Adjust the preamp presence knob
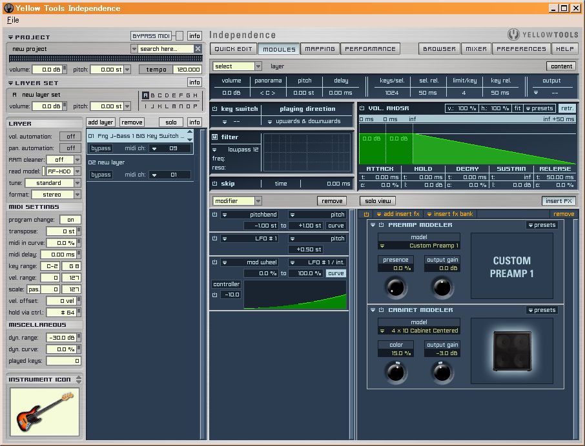 [x=395, y=287]
